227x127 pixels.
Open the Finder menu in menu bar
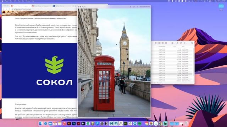6,1
